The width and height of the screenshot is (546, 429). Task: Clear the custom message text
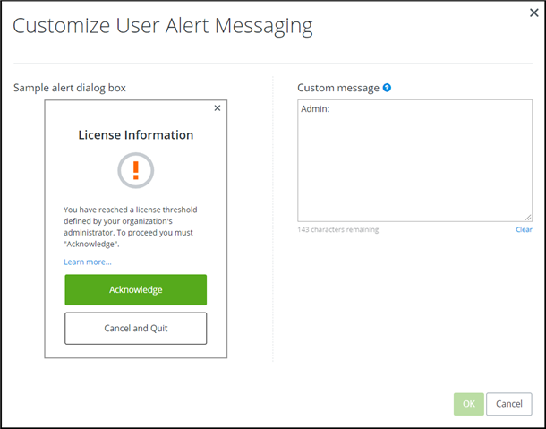(524, 230)
